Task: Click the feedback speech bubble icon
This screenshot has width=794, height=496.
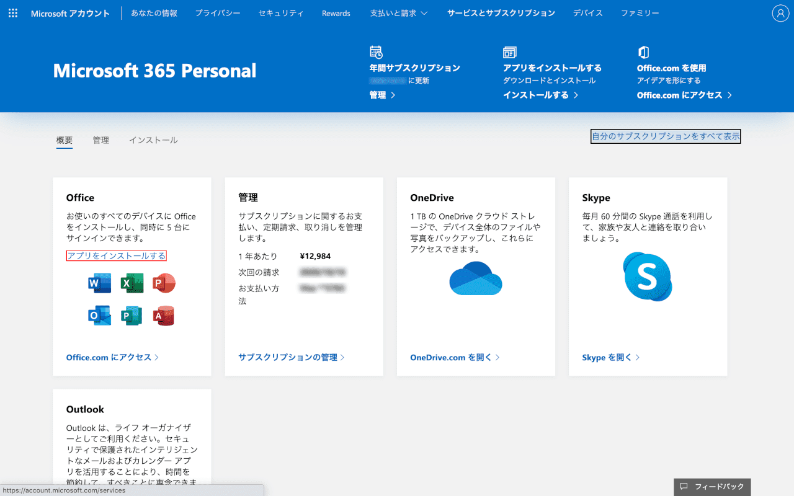Action: tap(684, 487)
